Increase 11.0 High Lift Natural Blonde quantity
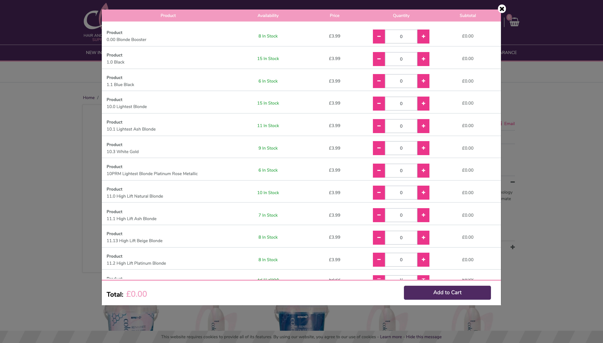 [423, 193]
